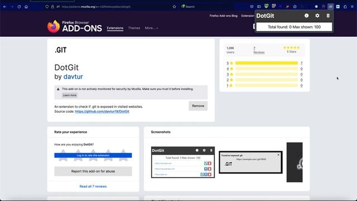This screenshot has width=357, height=201.
Task: Open Firefox Add-ons Blog link
Action: 223,16
